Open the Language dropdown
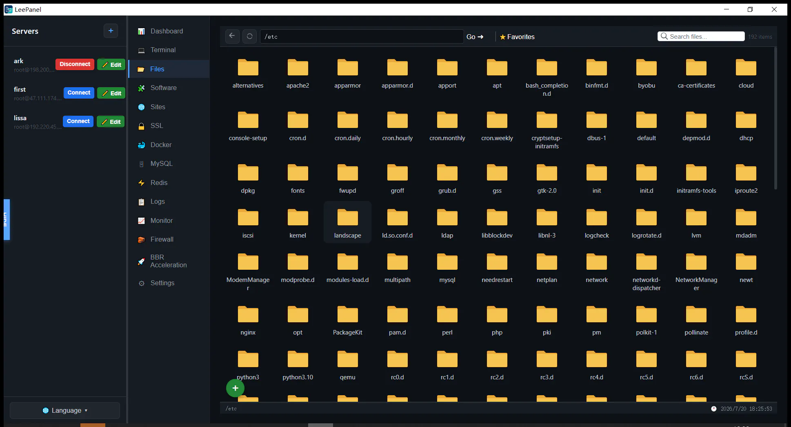 click(x=65, y=410)
